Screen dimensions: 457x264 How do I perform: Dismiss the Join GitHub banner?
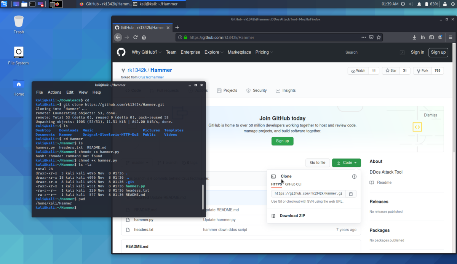[430, 115]
